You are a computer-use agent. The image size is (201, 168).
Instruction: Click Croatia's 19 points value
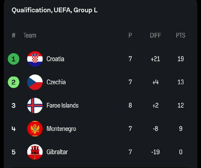pos(180,59)
